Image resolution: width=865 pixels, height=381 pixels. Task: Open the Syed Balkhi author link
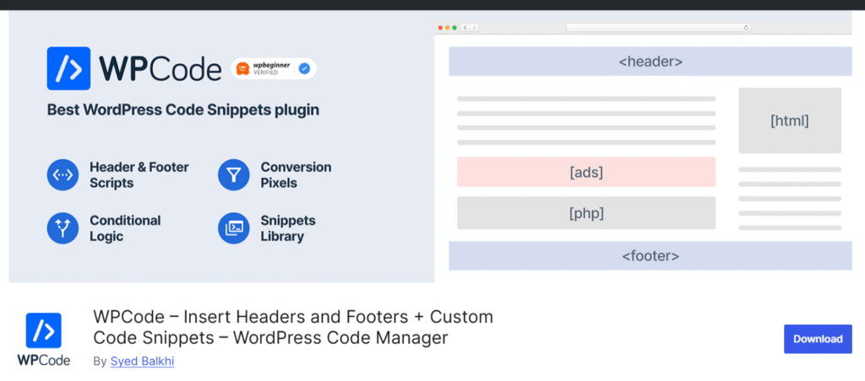click(x=142, y=361)
